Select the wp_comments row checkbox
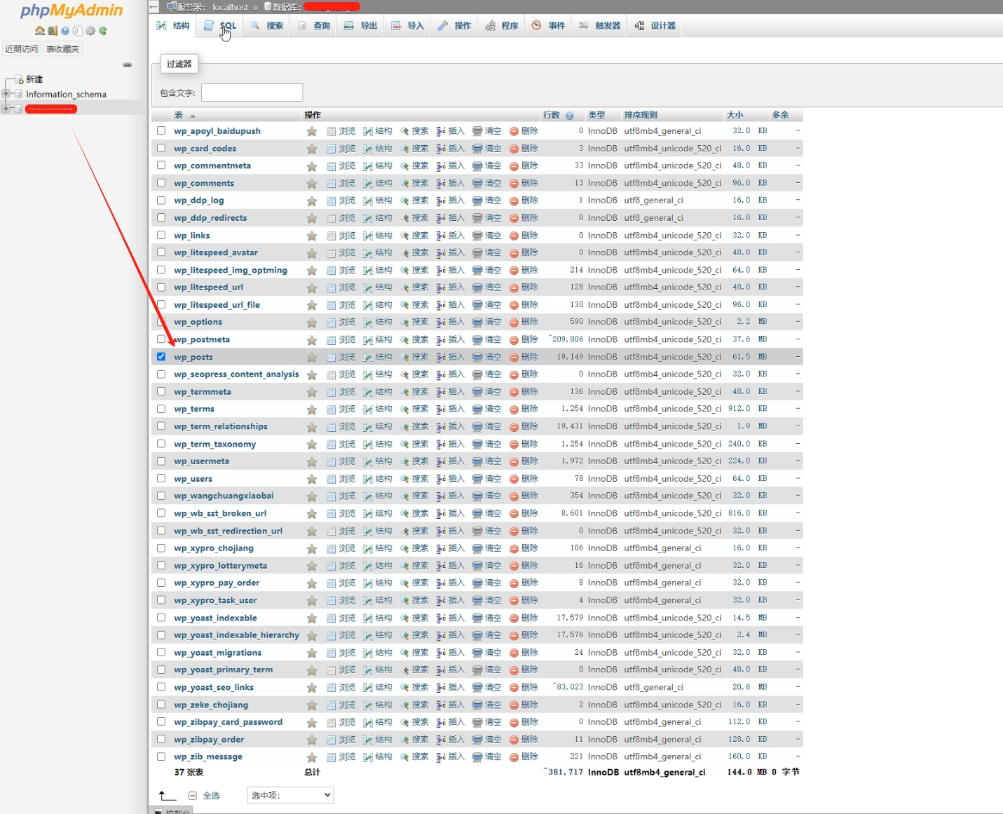 click(x=161, y=183)
